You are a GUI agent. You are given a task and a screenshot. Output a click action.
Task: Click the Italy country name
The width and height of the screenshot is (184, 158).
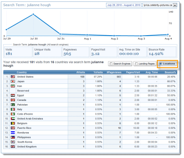19,109
